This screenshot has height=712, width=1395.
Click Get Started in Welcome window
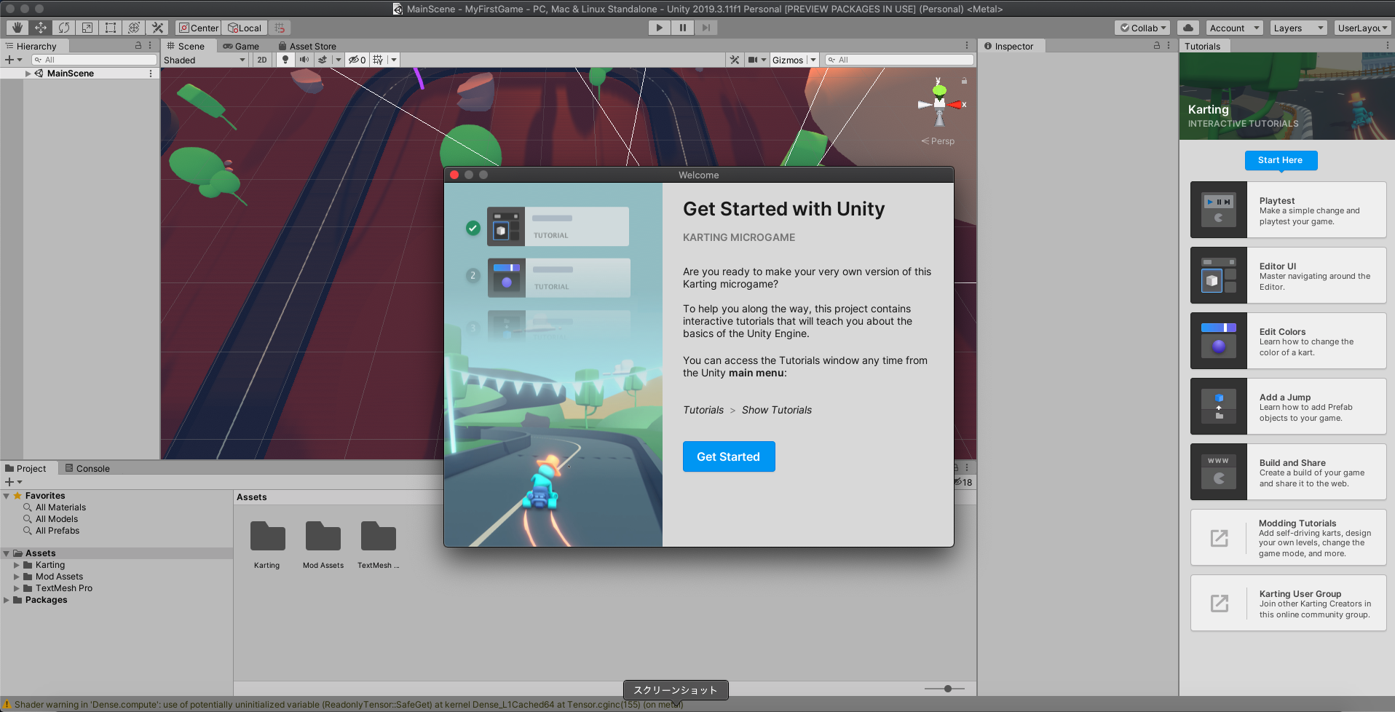pos(729,456)
